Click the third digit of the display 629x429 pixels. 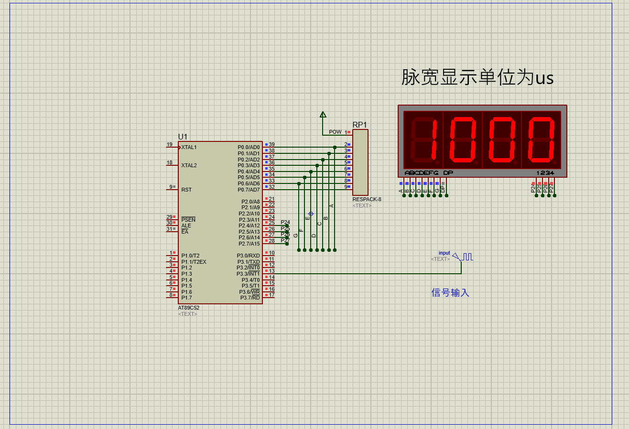pyautogui.click(x=501, y=139)
